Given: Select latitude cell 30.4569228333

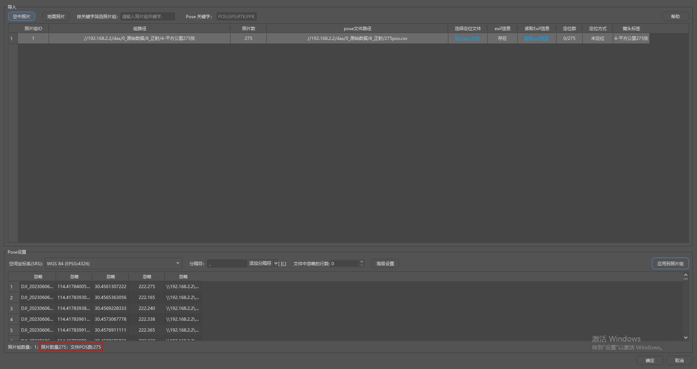Looking at the screenshot, I should click(110, 308).
